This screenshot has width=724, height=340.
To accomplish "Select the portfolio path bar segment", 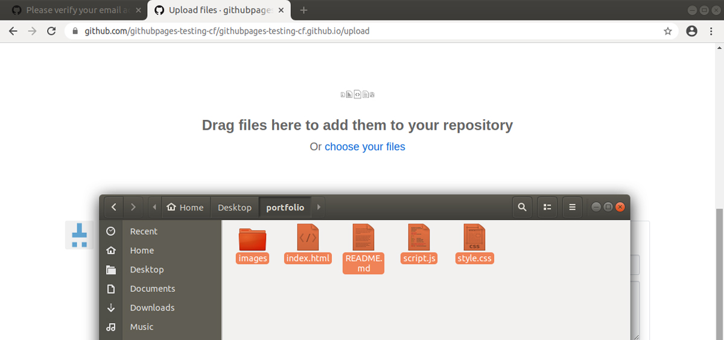I will [285, 207].
